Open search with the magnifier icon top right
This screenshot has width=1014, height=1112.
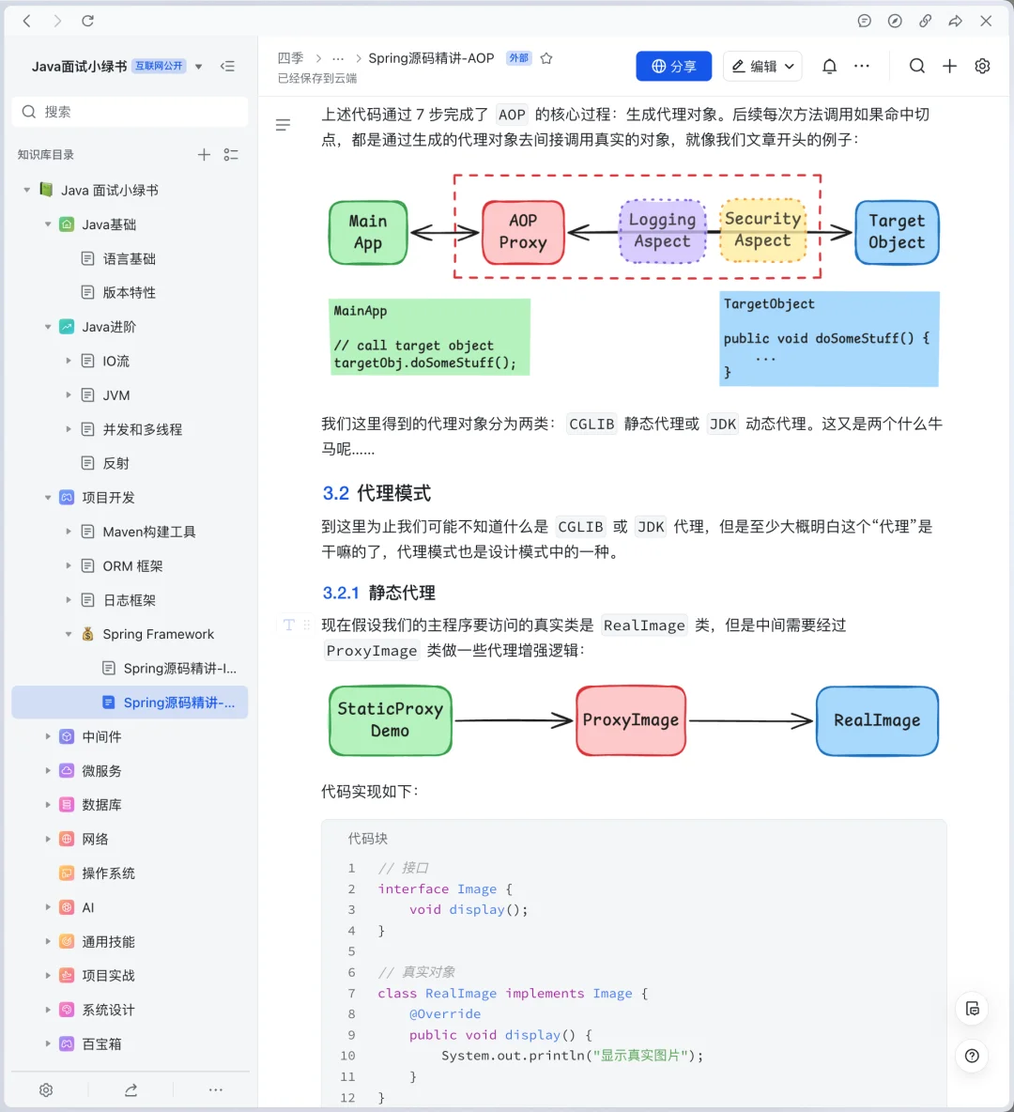tap(917, 66)
